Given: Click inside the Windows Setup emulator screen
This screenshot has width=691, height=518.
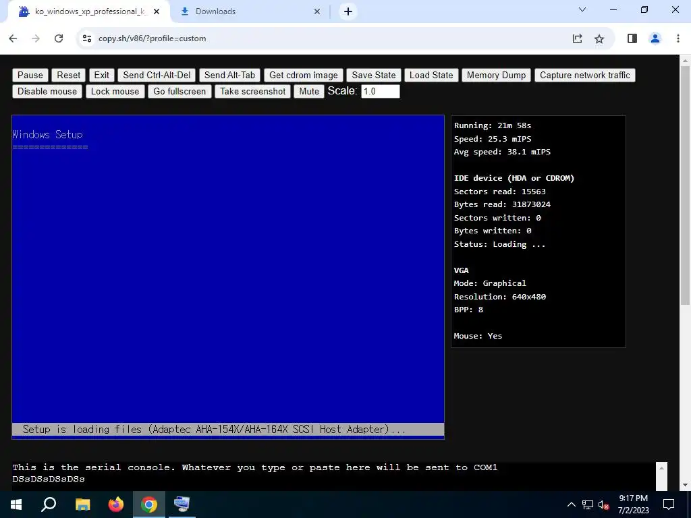Looking at the screenshot, I should pos(228,277).
